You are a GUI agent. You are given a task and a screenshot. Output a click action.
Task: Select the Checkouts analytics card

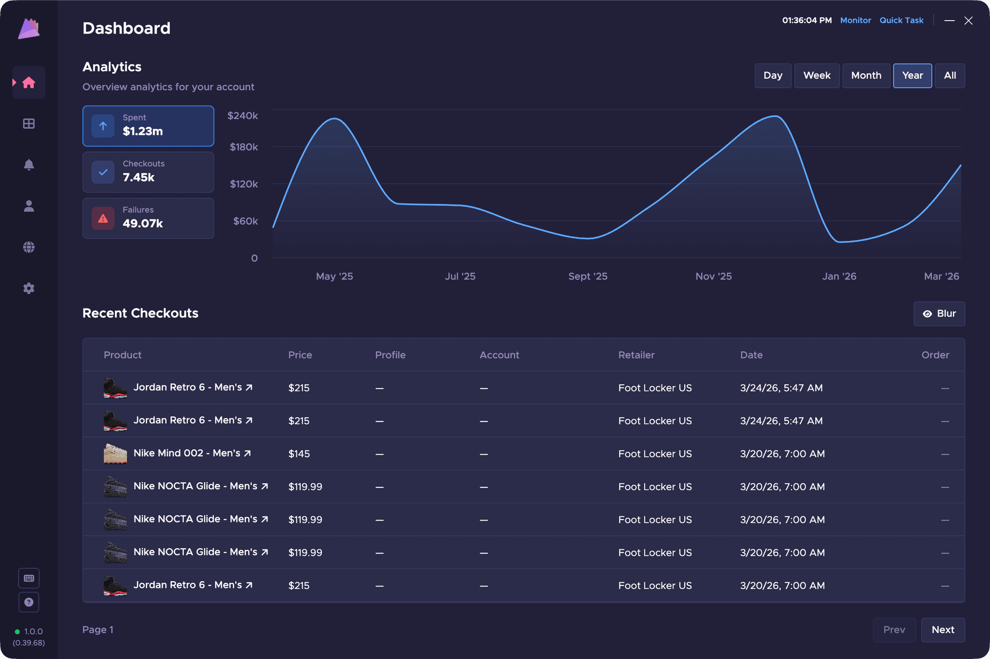tap(148, 172)
